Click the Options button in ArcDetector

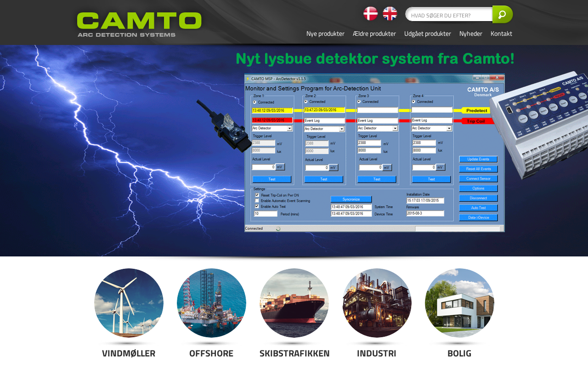point(478,189)
